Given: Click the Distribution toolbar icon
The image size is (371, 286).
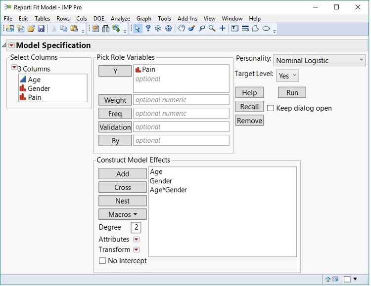Looking at the screenshot, I should (106, 29).
